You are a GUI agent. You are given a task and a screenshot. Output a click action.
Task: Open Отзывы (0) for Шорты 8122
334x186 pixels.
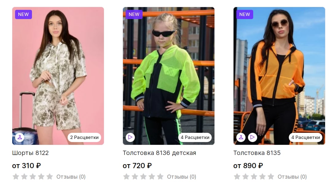coord(71,177)
